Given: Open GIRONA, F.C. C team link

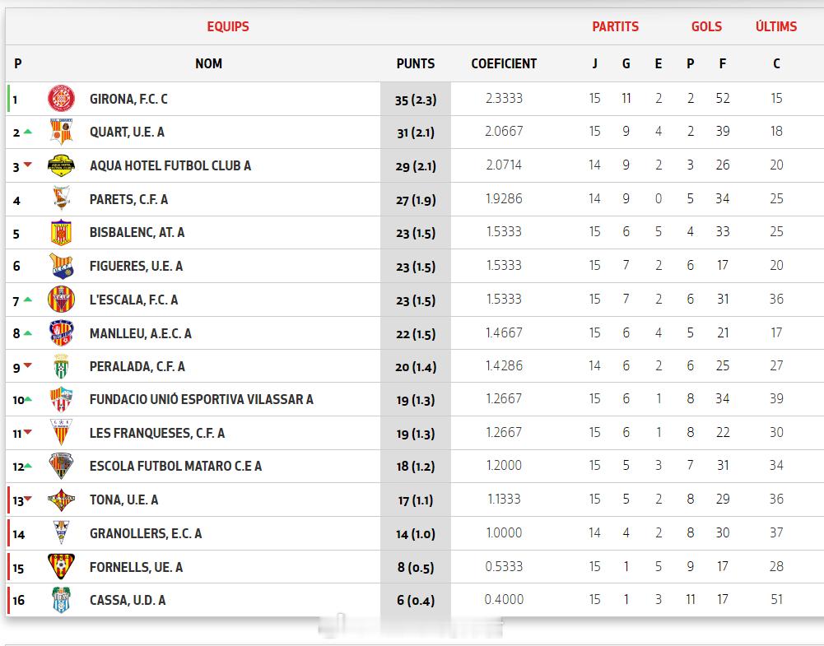Looking at the screenshot, I should coord(128,99).
